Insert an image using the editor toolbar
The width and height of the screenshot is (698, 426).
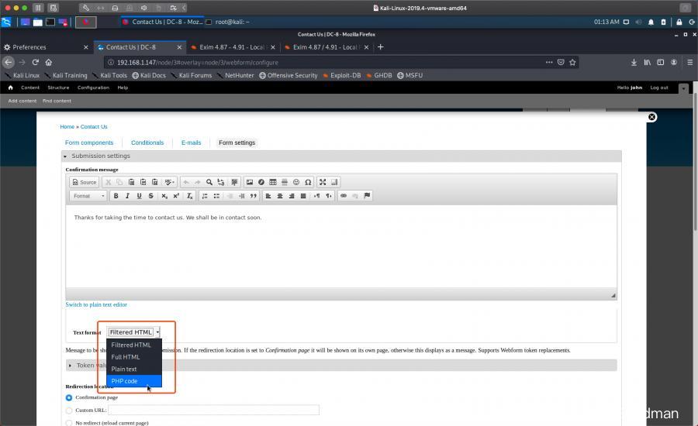coord(250,182)
